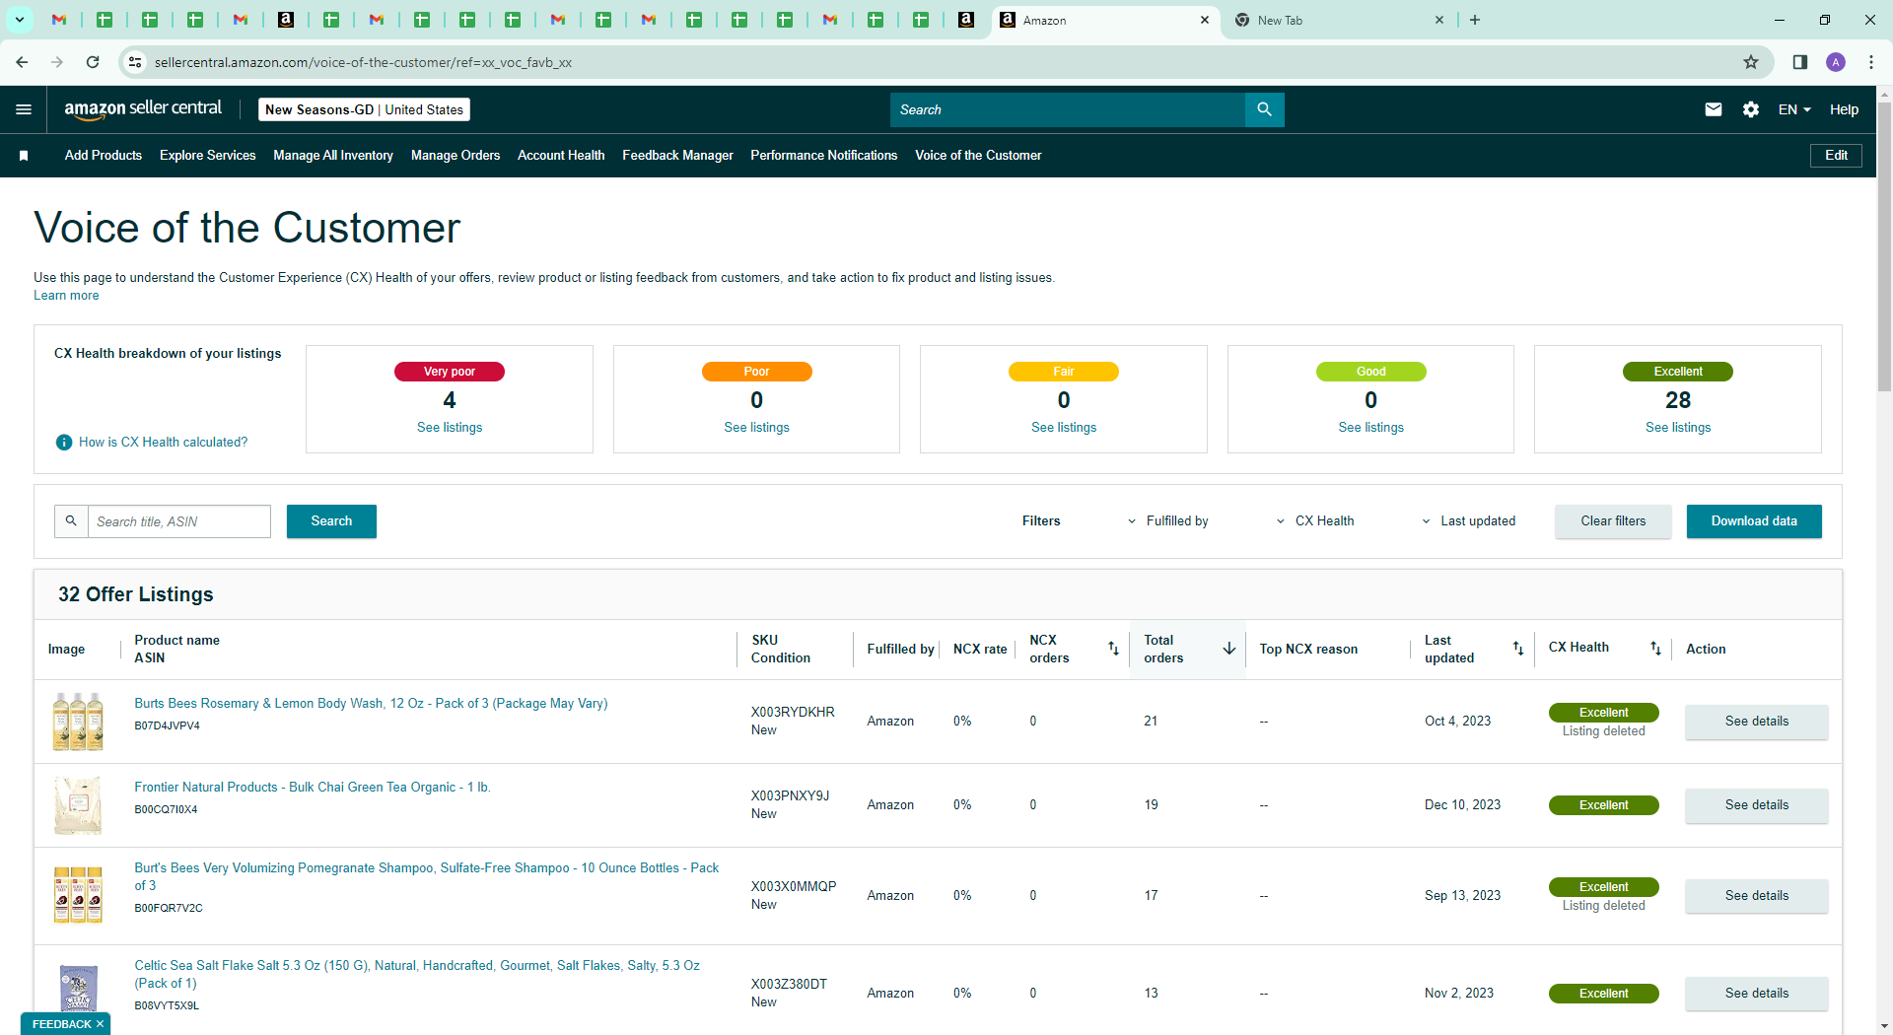The width and height of the screenshot is (1893, 1035).
Task: Open the settings gear in Seller Central header
Action: coord(1751,109)
